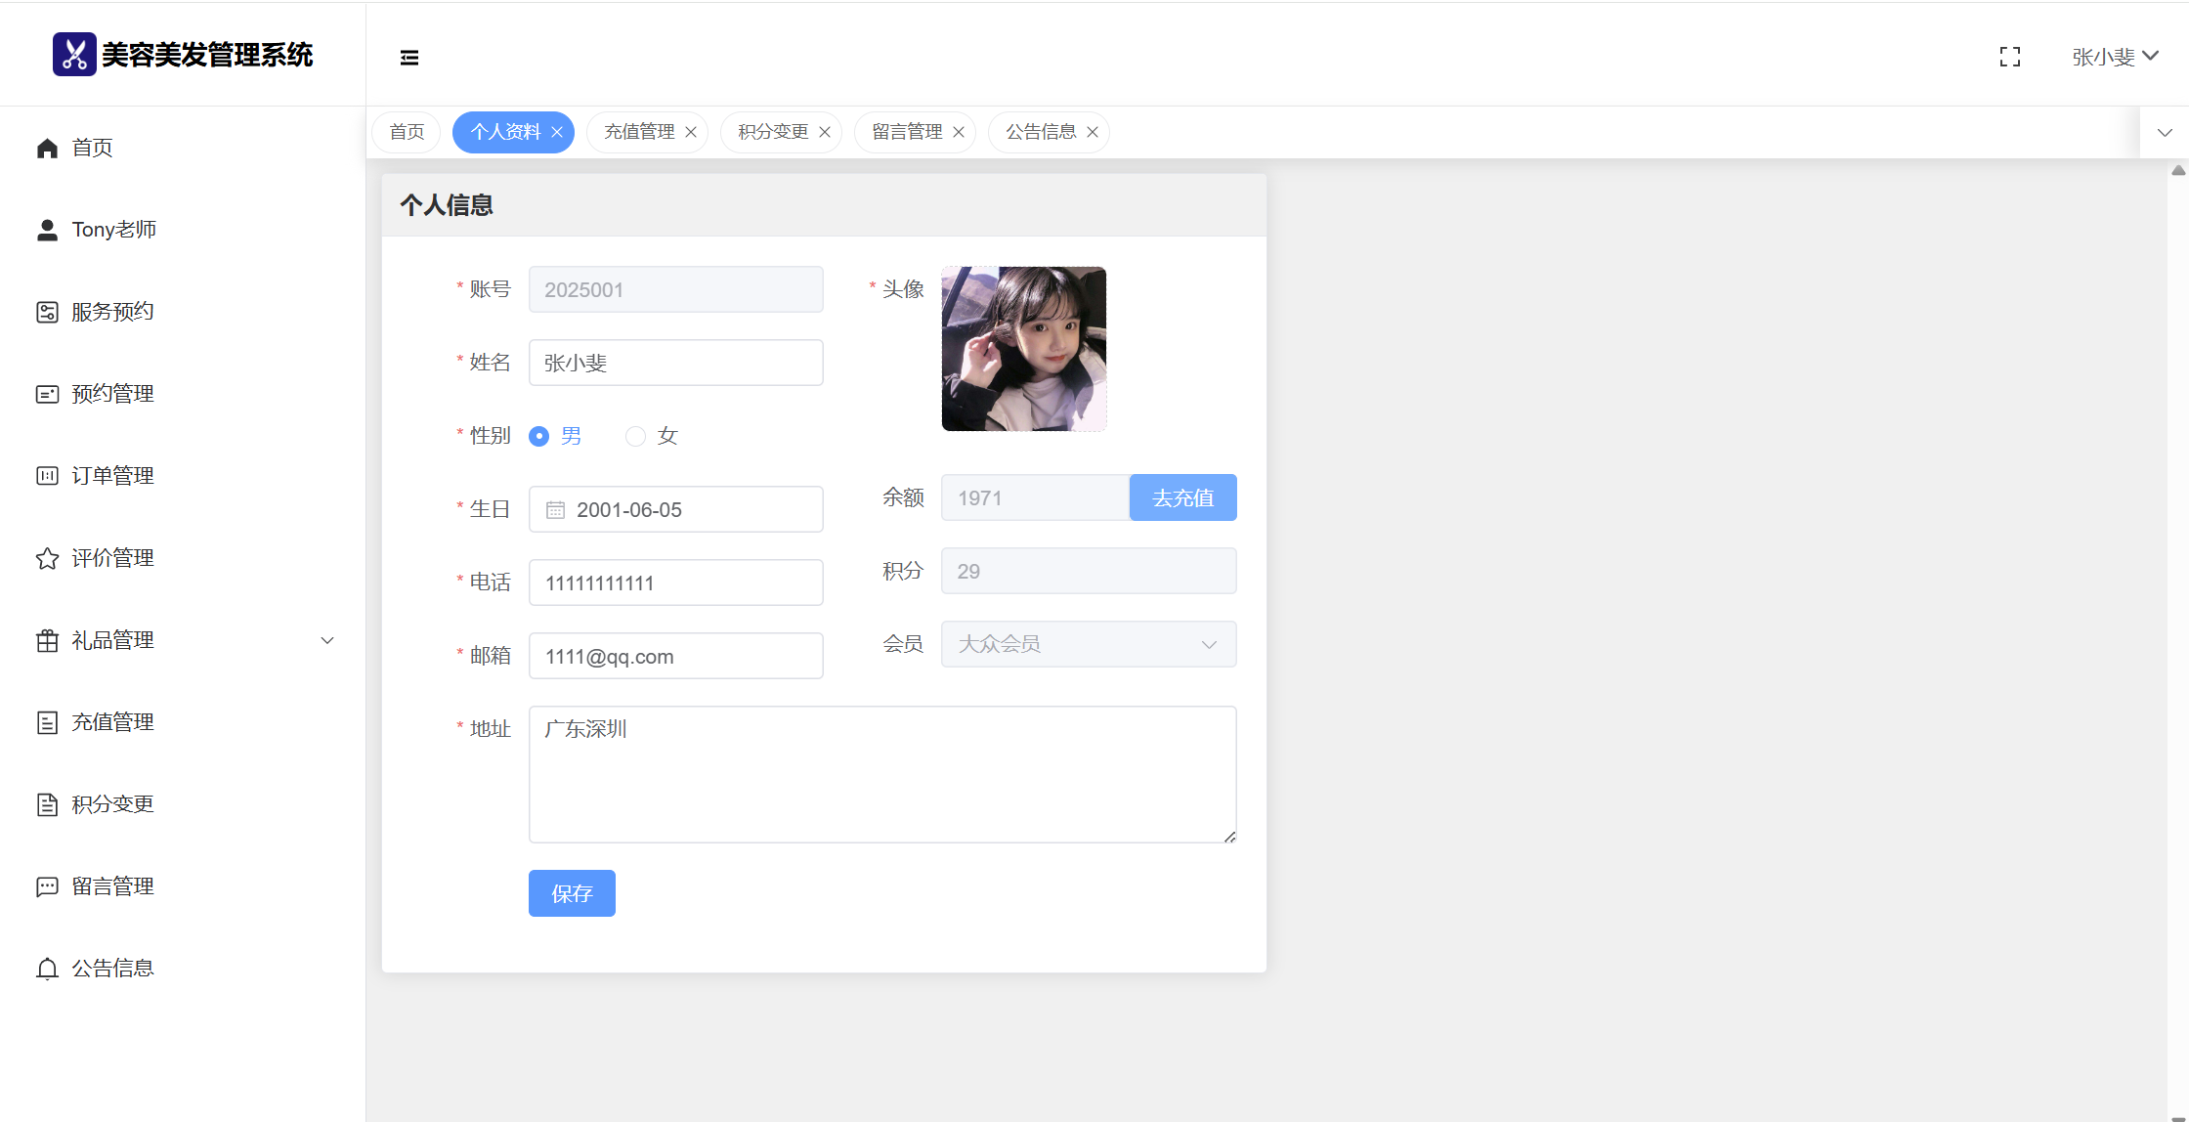Open 服务预约 from the sidebar icon
This screenshot has height=1122, width=2189.
point(47,312)
